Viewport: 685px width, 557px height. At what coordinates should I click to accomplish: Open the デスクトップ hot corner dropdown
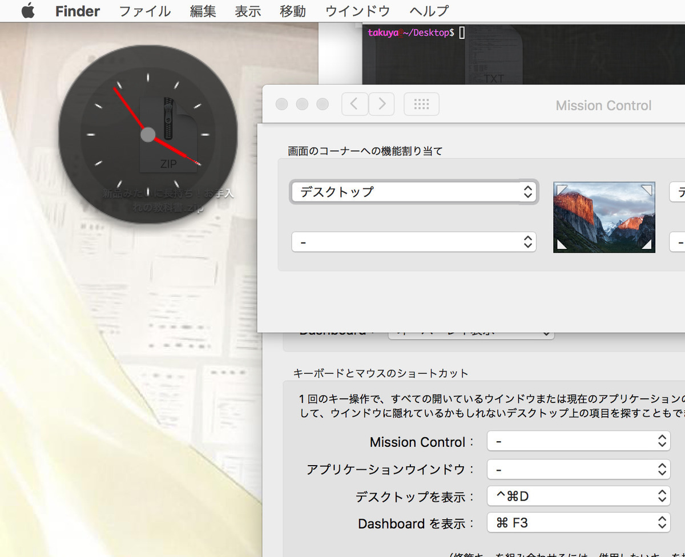pyautogui.click(x=414, y=192)
